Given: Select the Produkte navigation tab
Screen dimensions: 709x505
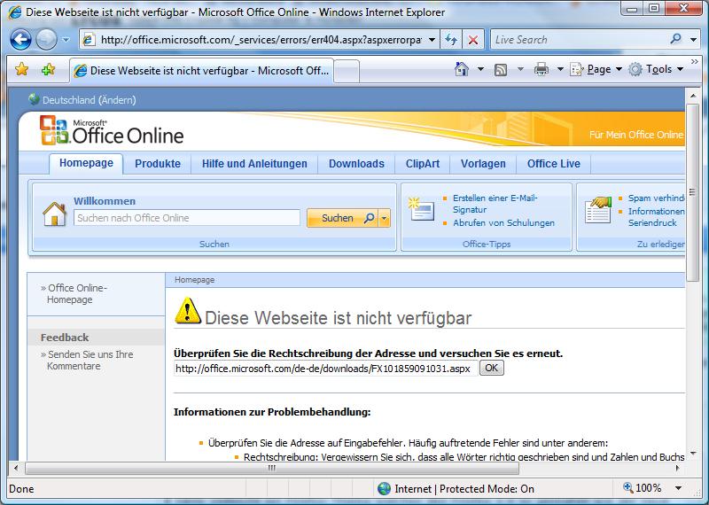Looking at the screenshot, I should click(158, 164).
